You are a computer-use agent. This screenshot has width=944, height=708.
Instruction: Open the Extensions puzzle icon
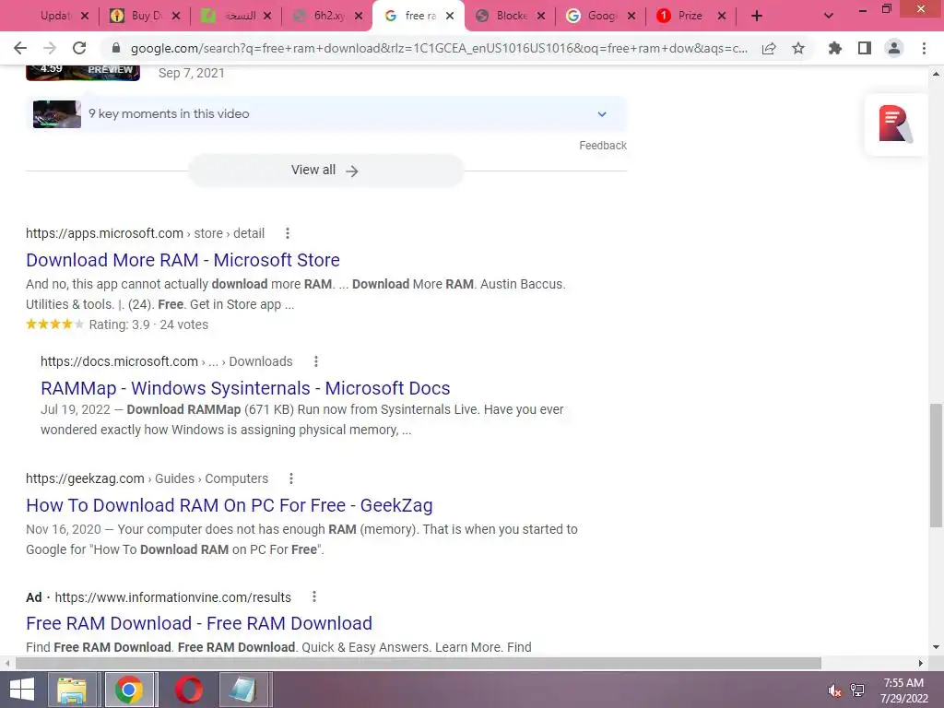(835, 48)
